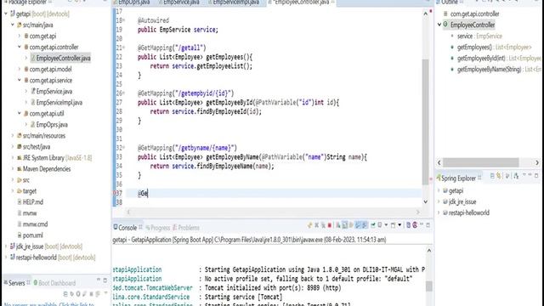
Task: Select getEmployees() in Outline
Action: 474,48
